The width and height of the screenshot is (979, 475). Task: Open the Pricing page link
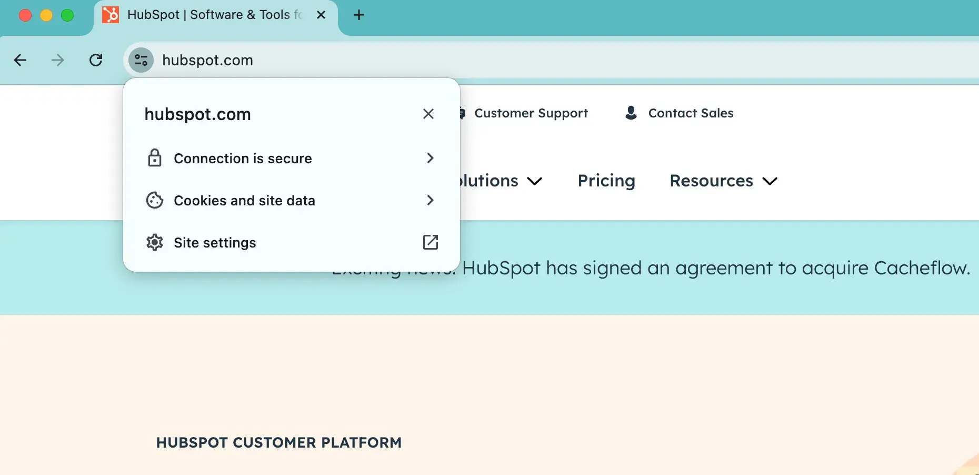tap(606, 181)
